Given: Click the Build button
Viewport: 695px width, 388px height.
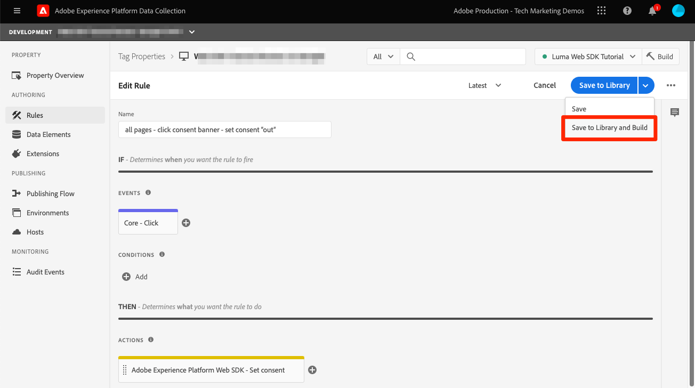Looking at the screenshot, I should [x=660, y=56].
